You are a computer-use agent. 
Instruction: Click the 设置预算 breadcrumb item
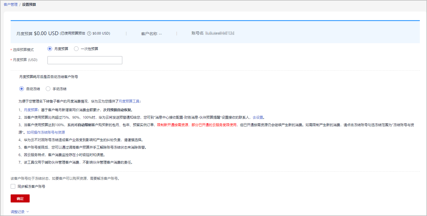28,5
